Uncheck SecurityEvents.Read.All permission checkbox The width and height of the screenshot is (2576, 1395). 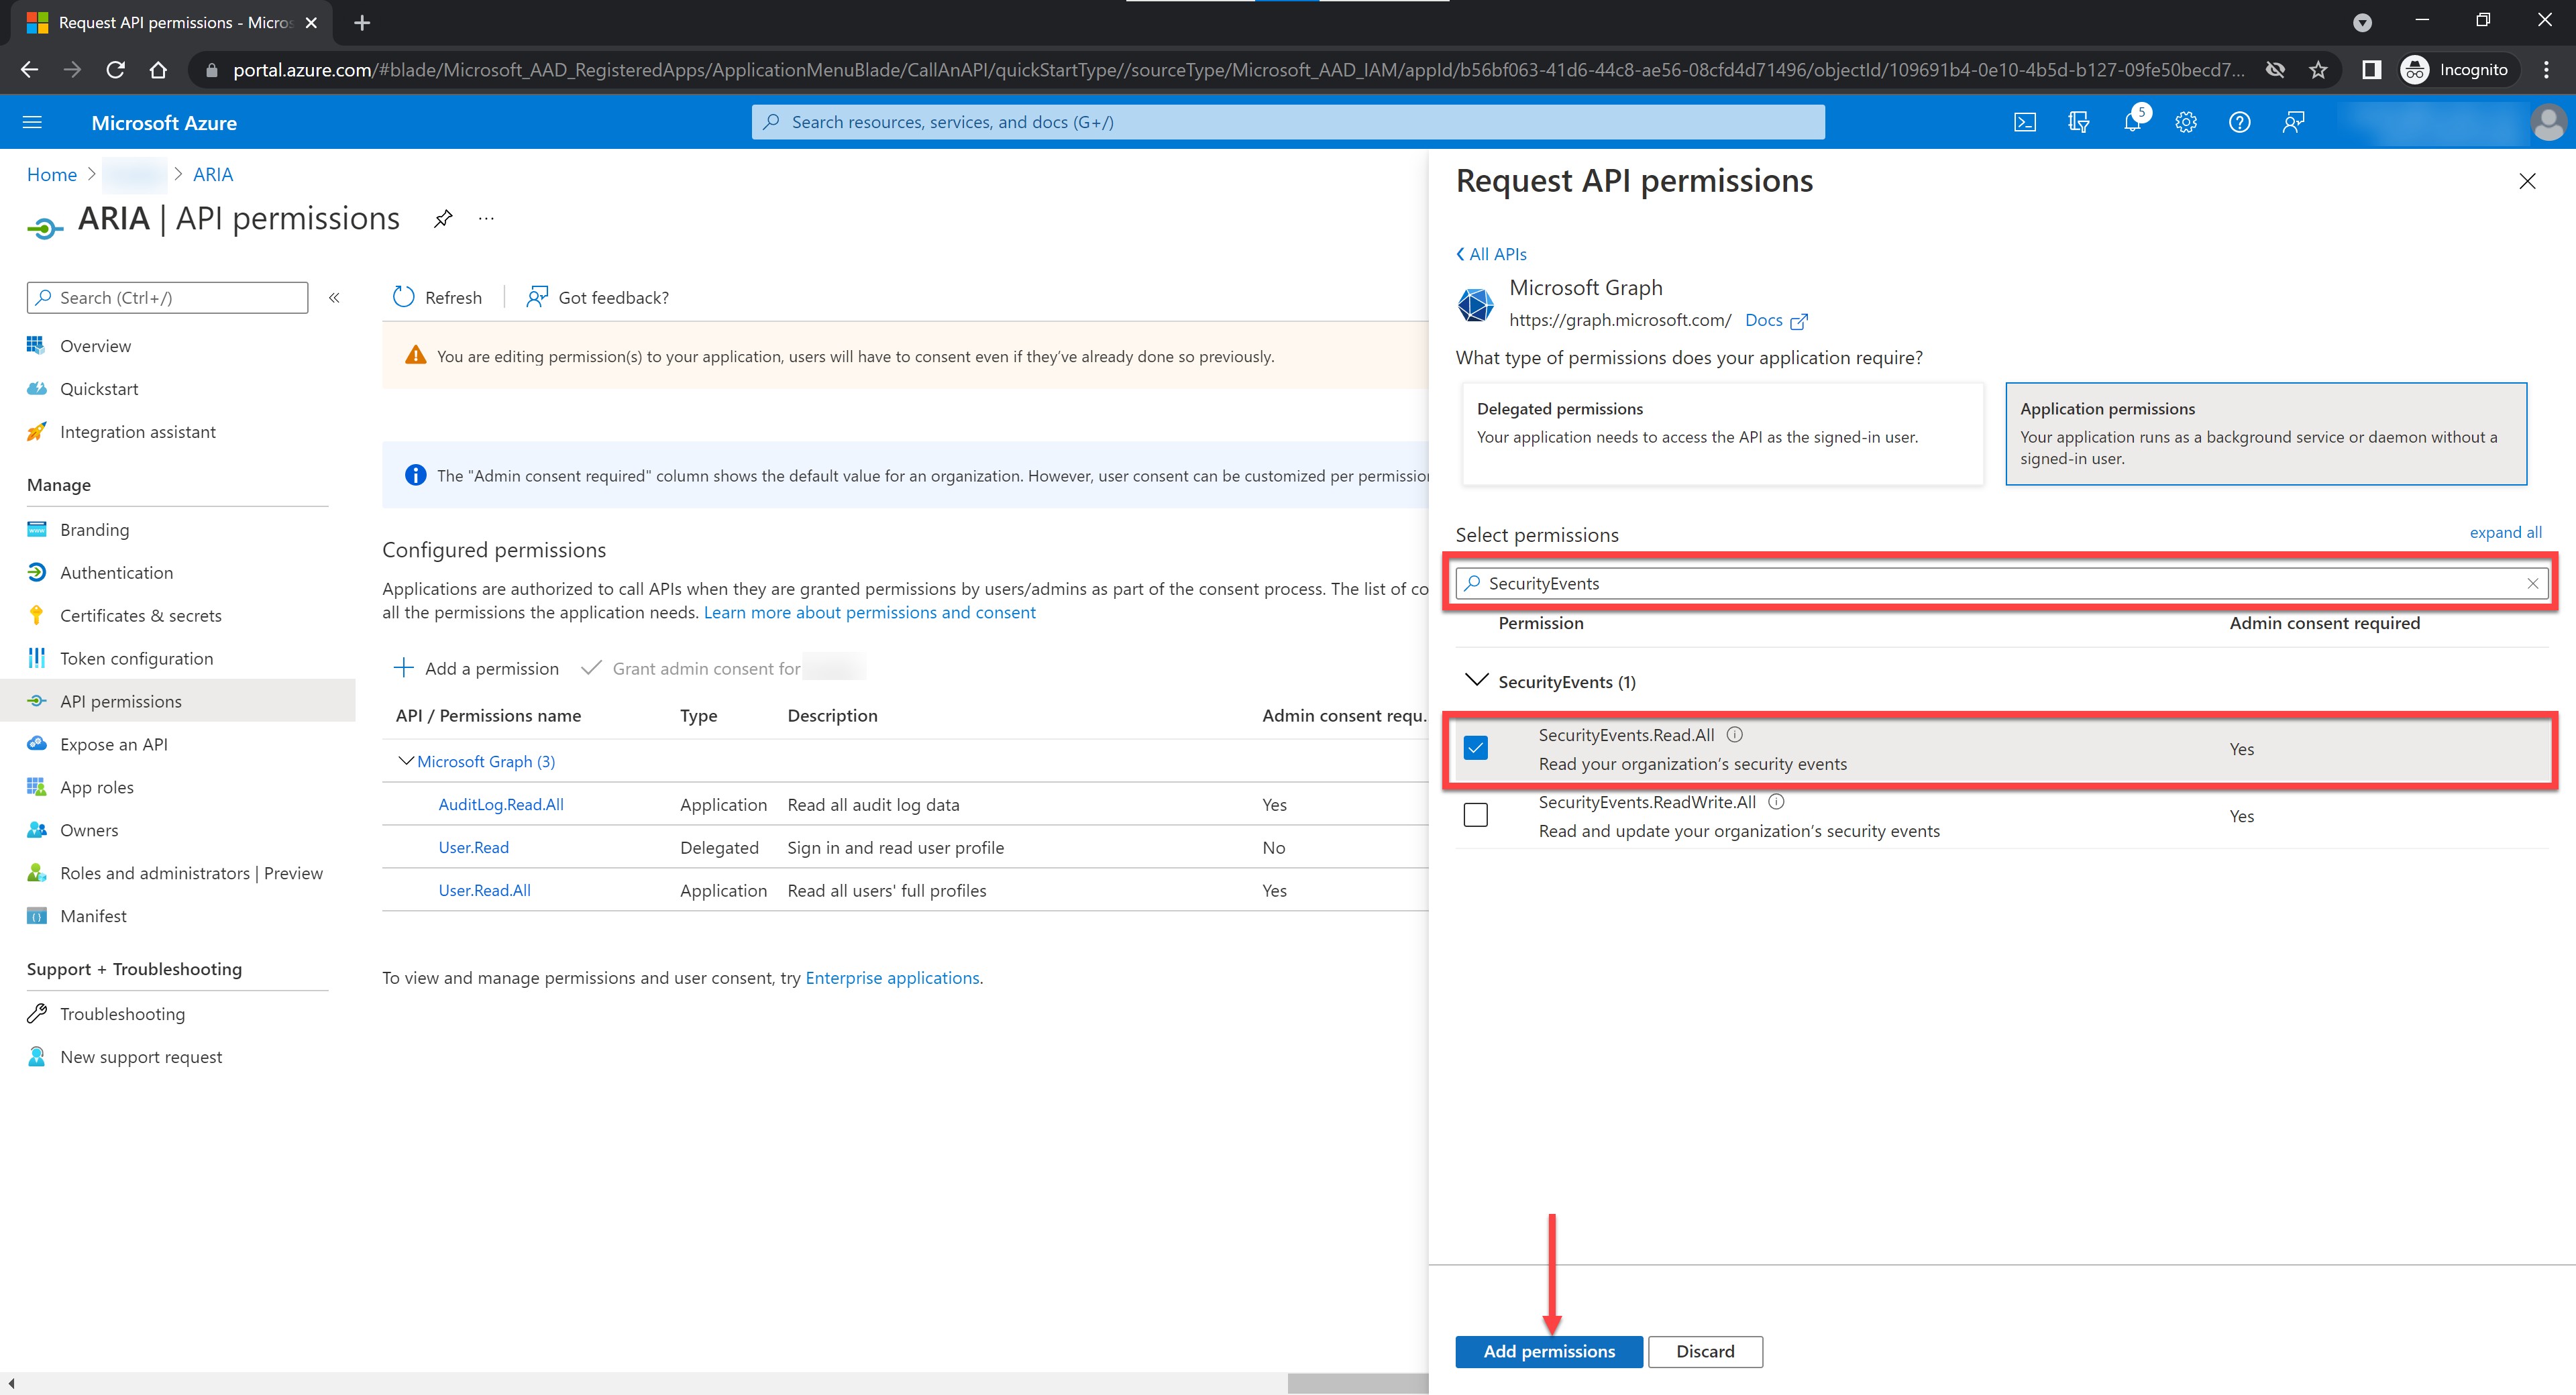tap(1475, 748)
